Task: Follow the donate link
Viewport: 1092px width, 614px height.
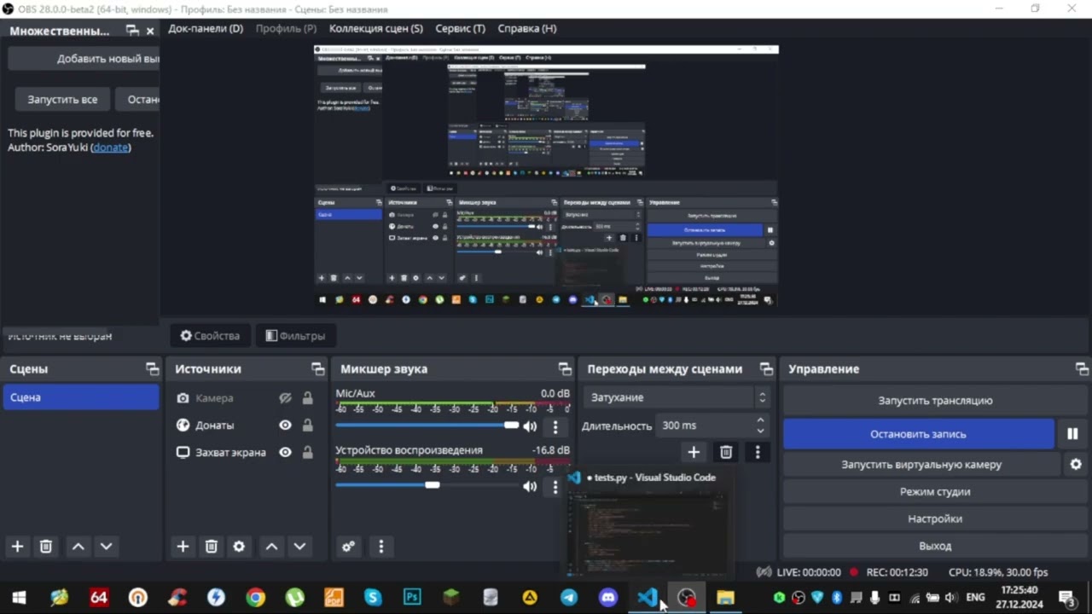Action: coord(111,148)
